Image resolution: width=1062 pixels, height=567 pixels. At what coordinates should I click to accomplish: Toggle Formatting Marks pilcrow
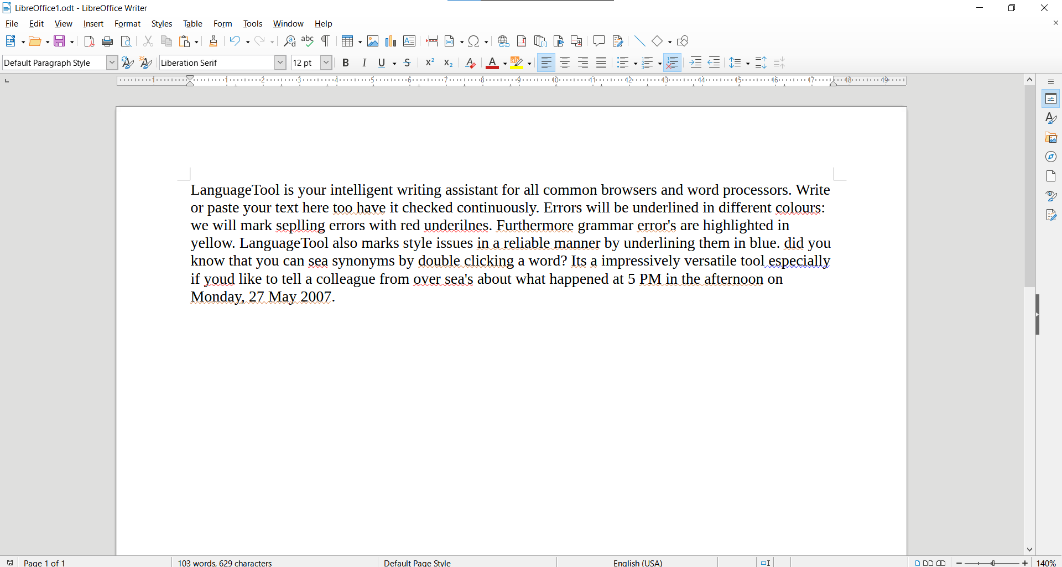point(326,41)
